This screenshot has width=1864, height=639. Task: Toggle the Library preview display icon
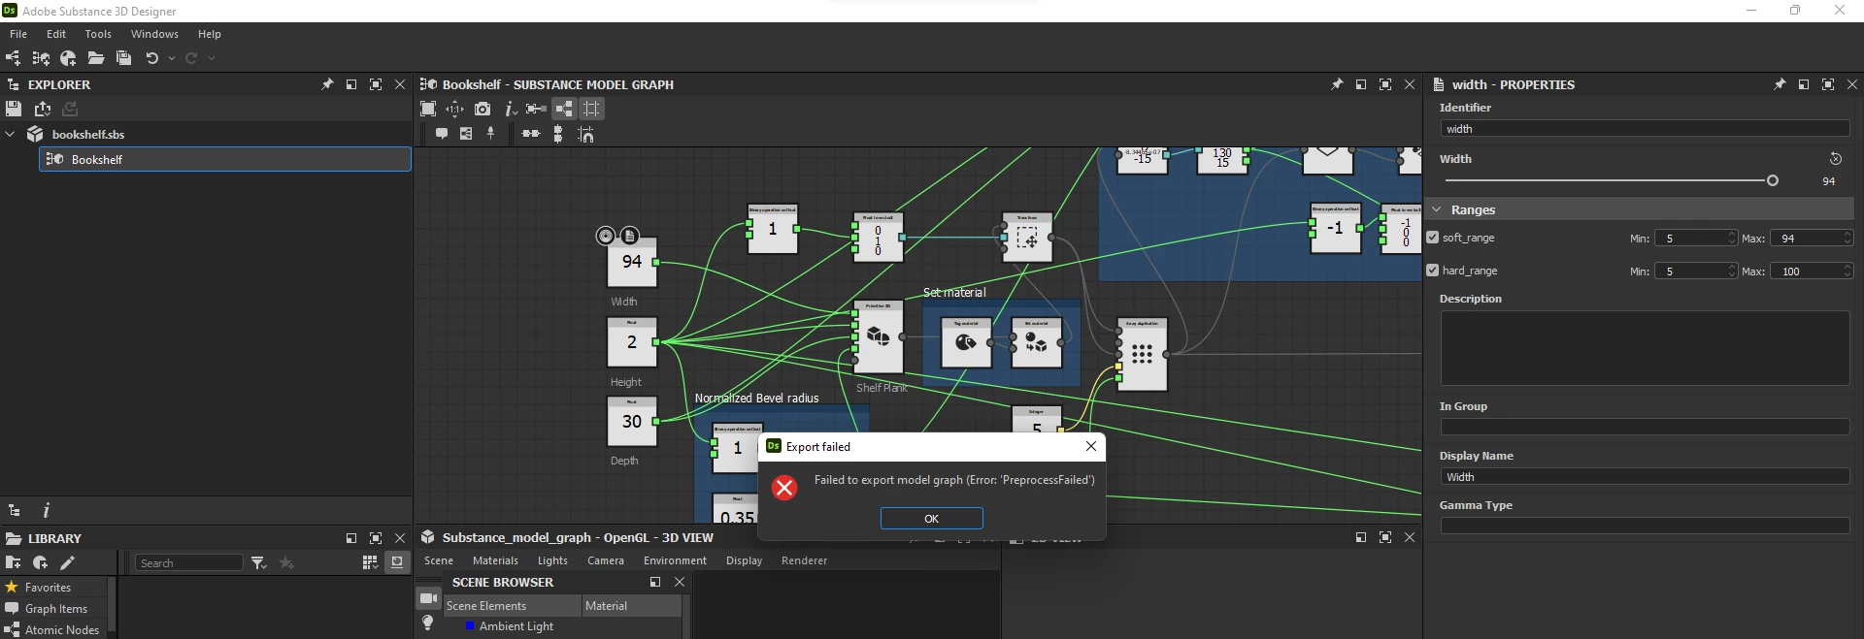(x=397, y=562)
